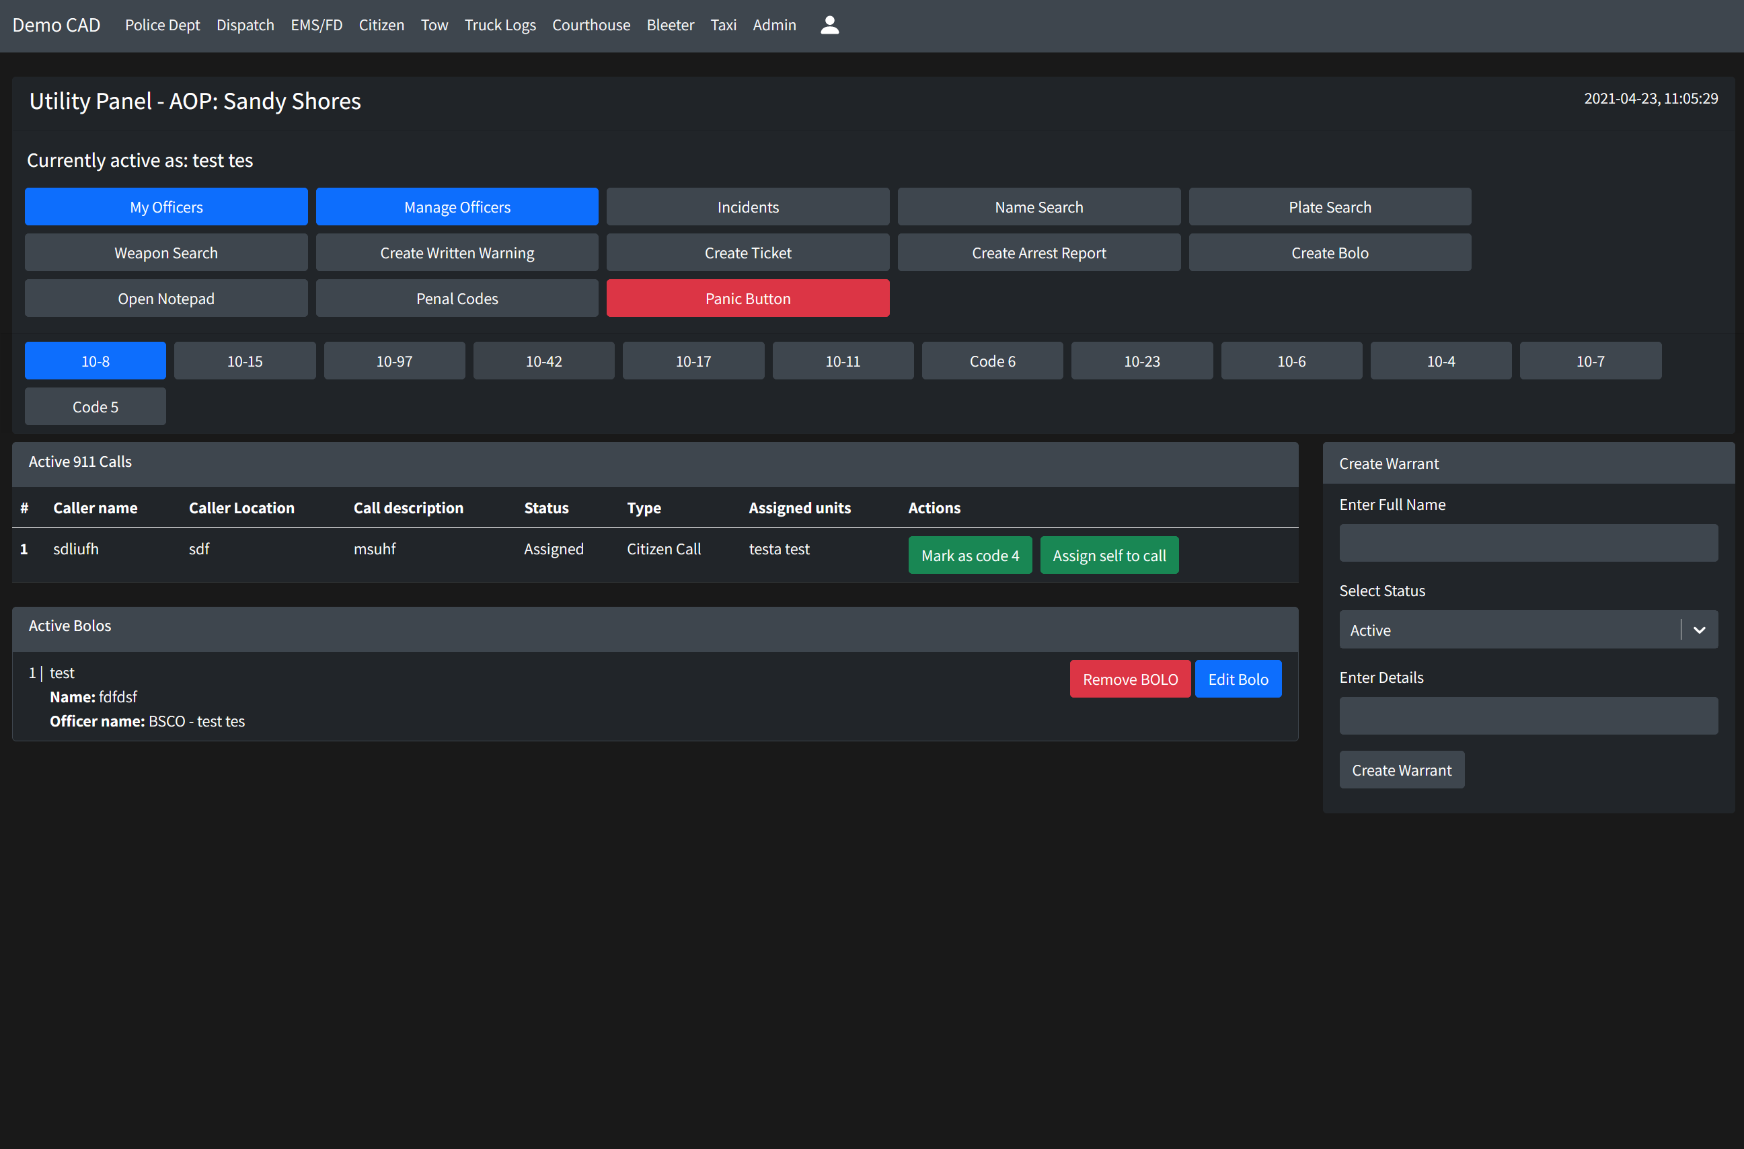Toggle to Code 6 status
Screen dimensions: 1744x1149
point(992,361)
